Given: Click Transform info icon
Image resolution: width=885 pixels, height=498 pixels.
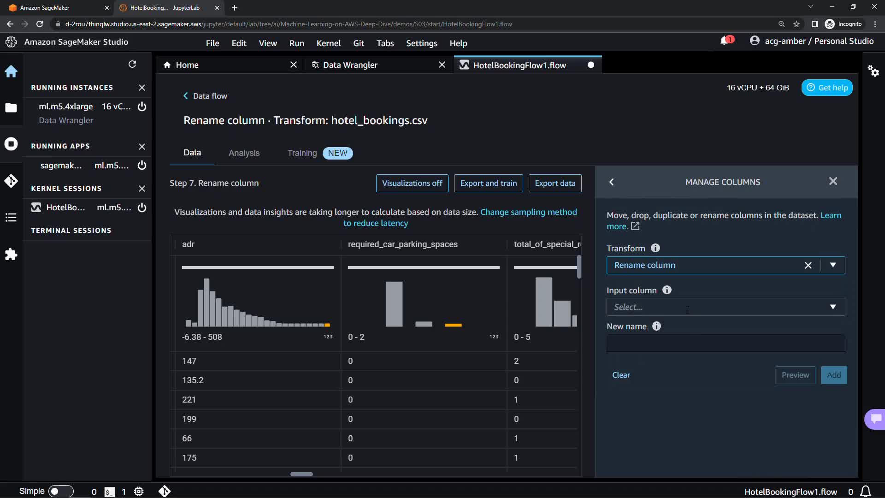Looking at the screenshot, I should (x=655, y=248).
